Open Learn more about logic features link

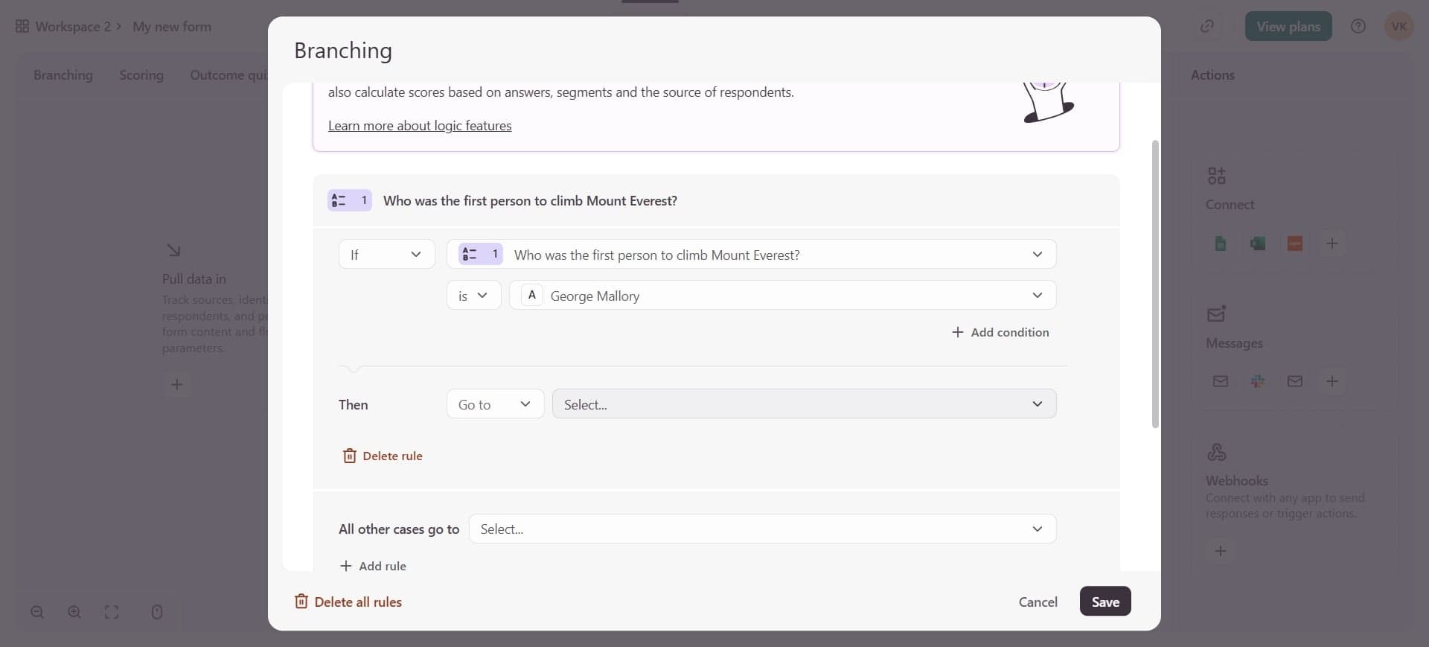(x=420, y=126)
